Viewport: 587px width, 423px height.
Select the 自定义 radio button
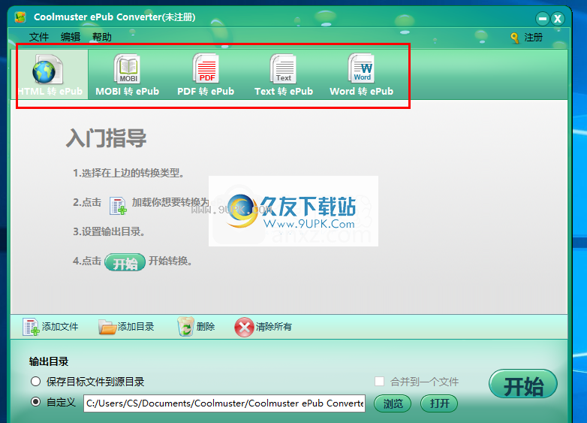click(x=35, y=402)
